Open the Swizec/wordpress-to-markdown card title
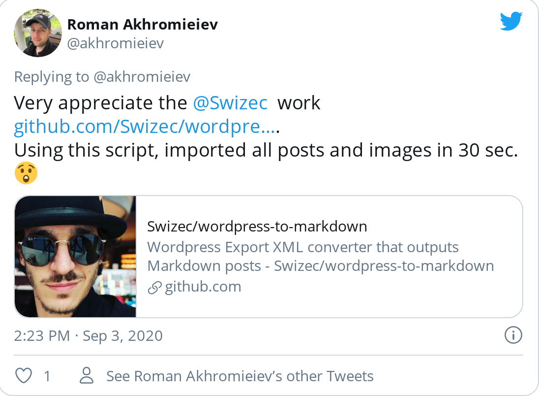 pyautogui.click(x=257, y=227)
